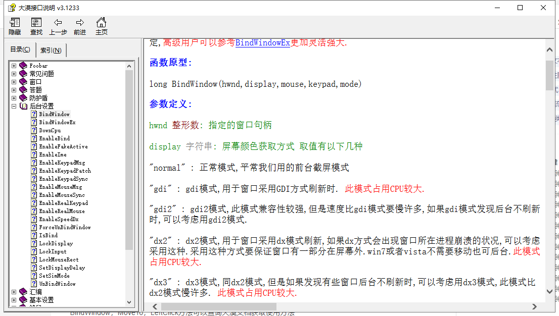Expand the 常见问题 tree node
This screenshot has width=559, height=316.
pyautogui.click(x=14, y=73)
